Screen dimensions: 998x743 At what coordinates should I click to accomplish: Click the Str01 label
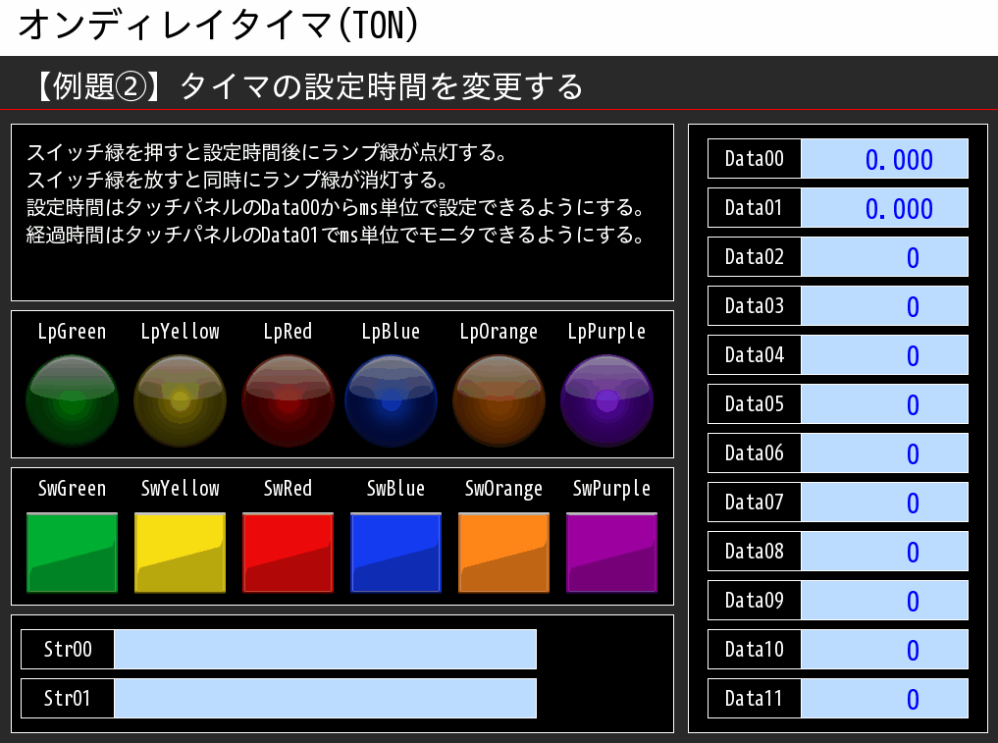click(x=68, y=699)
